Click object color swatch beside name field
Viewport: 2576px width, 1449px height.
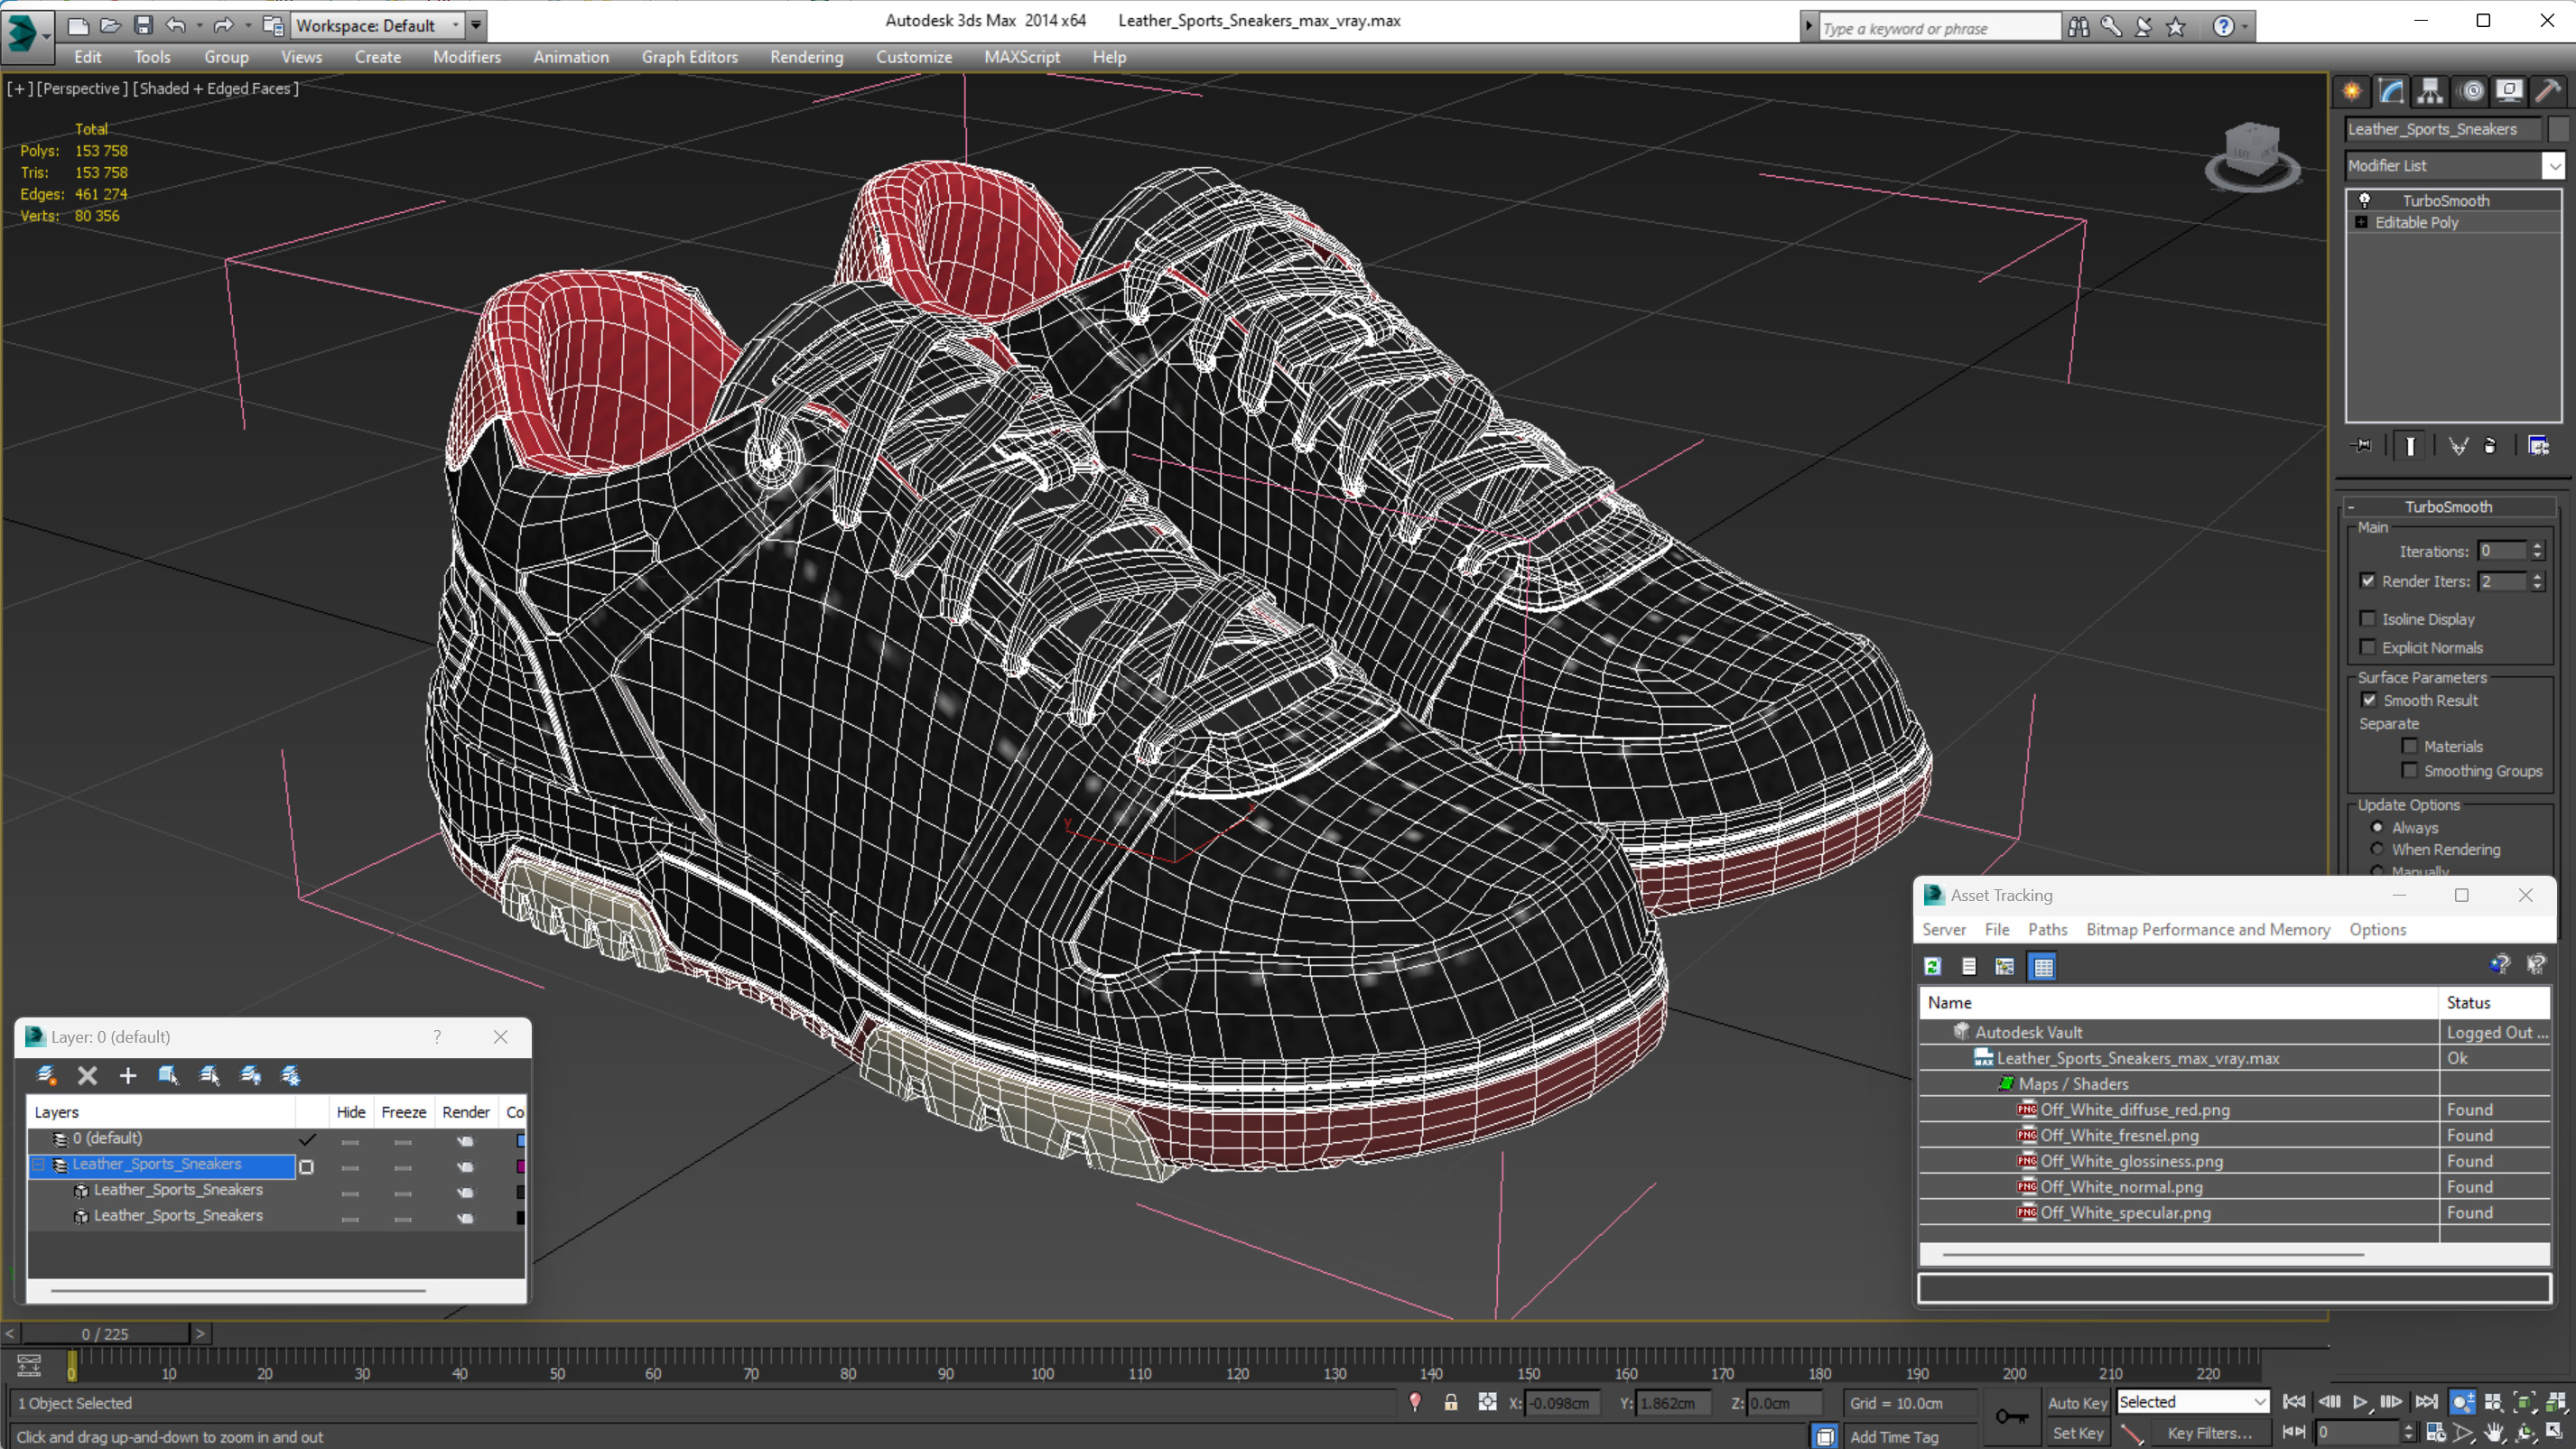(2557, 129)
